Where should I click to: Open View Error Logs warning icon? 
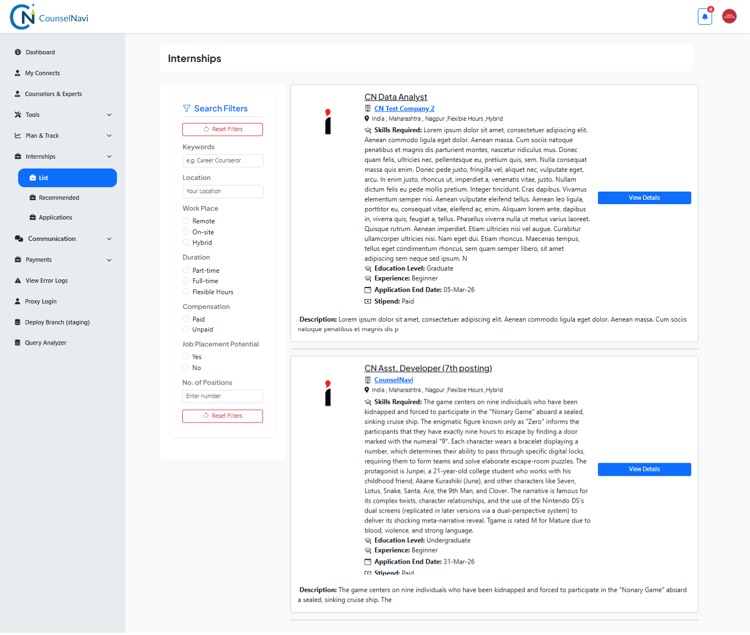point(18,280)
